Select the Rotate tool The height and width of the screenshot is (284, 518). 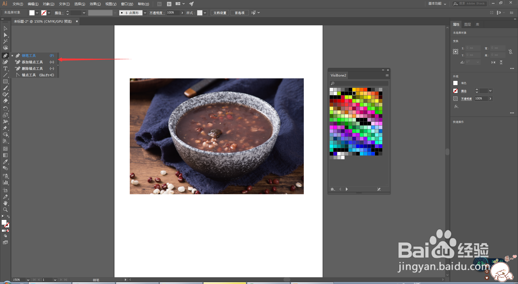(5, 108)
